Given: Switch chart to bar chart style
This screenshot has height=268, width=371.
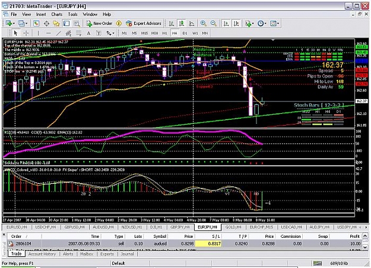Looking at the screenshot, I should click(x=172, y=23).
